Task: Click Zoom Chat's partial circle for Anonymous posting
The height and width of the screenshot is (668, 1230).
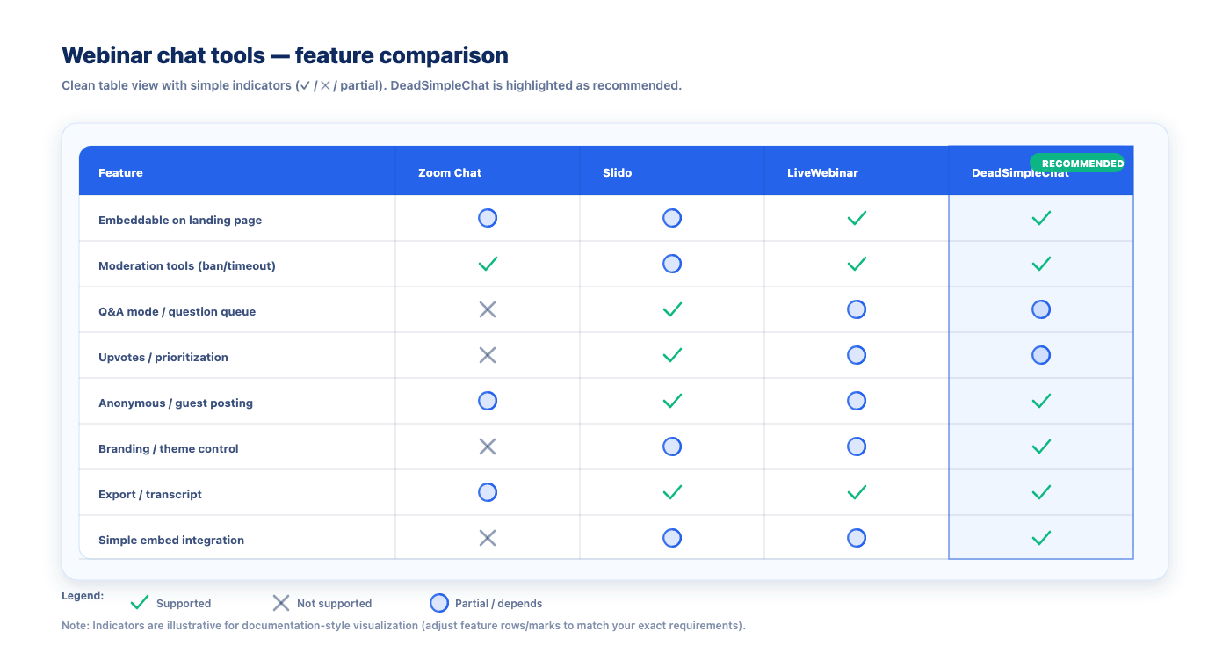Action: tap(488, 401)
